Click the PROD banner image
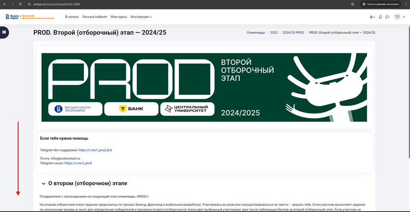Screen dimensions: 410x212 [x=204, y=88]
